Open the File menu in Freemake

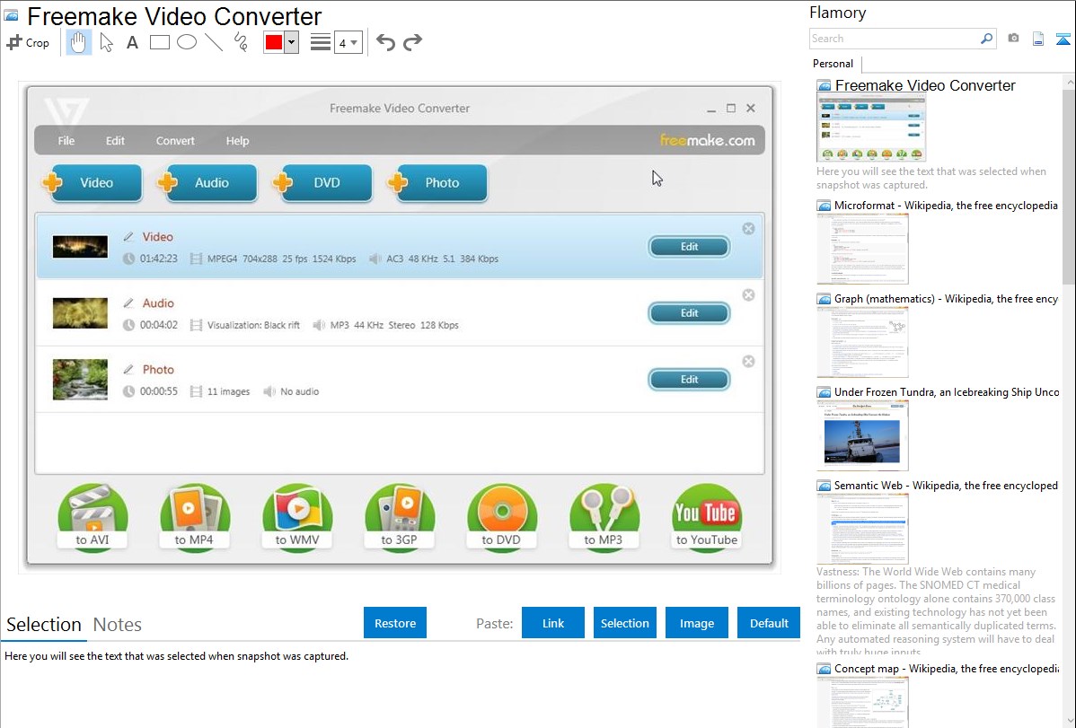(66, 141)
